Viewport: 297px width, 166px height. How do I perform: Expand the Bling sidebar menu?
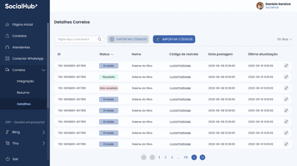coord(44,132)
